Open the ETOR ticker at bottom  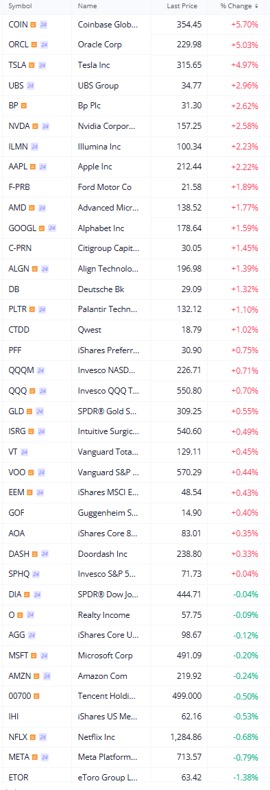pos(19,778)
